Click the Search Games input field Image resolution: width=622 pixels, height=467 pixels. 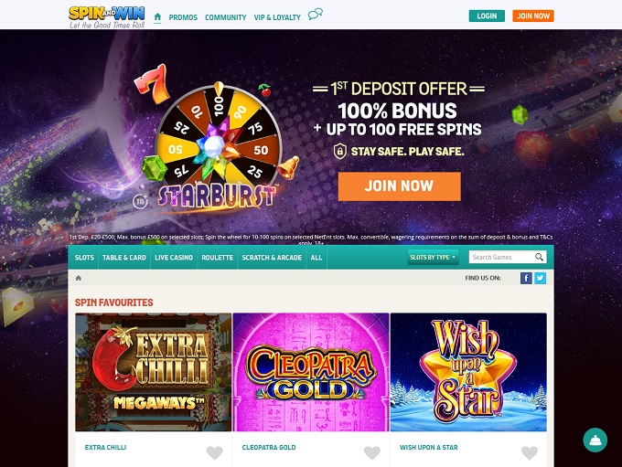[502, 257]
